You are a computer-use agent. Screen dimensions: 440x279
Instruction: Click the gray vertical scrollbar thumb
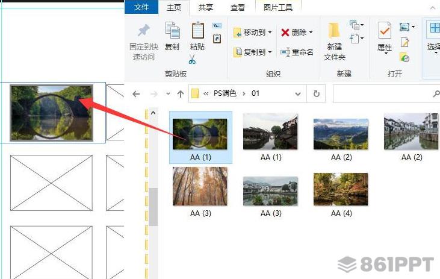pos(153,207)
